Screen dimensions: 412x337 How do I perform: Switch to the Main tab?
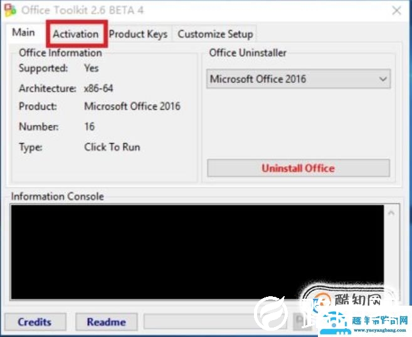23,33
